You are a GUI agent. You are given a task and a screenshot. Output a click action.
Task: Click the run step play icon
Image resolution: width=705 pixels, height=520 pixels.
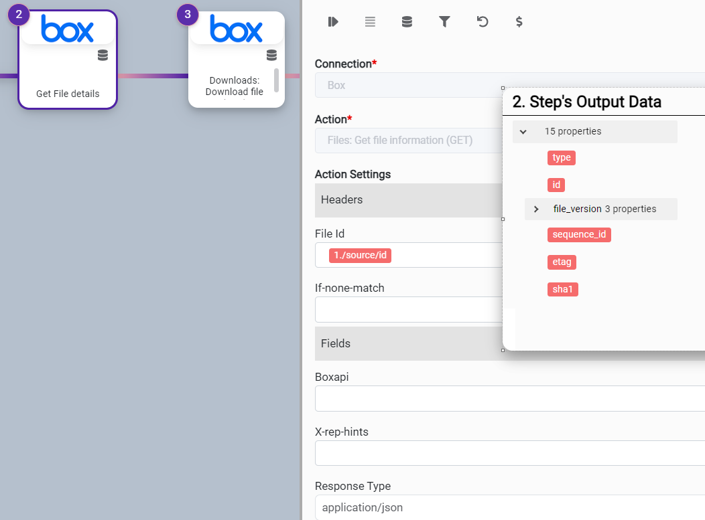[333, 22]
